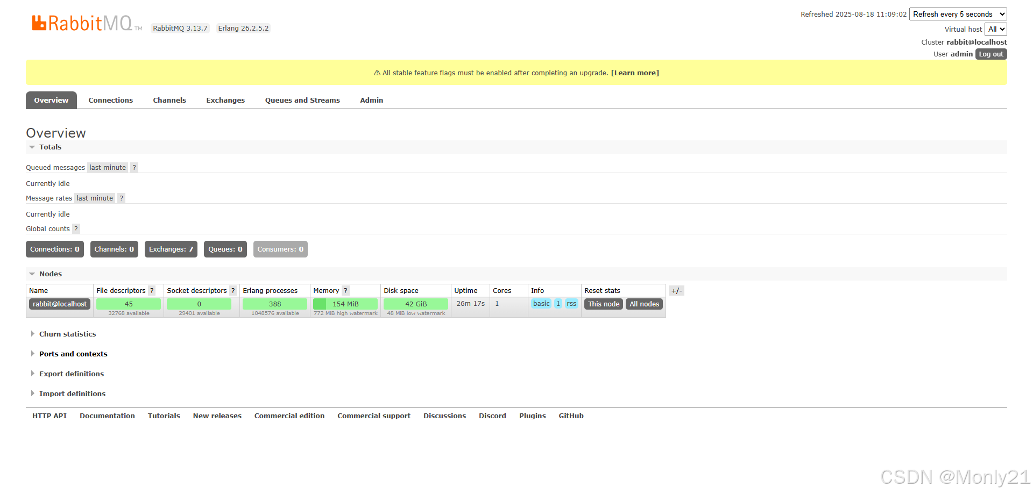
Task: Open the Discord footer link
Action: click(493, 416)
